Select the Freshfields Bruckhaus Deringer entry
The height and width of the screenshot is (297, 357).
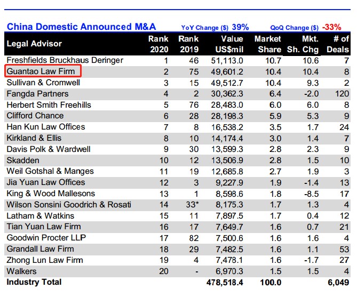tap(64, 60)
